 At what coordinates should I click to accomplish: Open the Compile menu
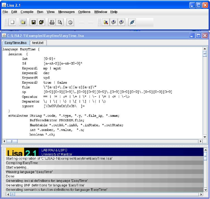27,12
